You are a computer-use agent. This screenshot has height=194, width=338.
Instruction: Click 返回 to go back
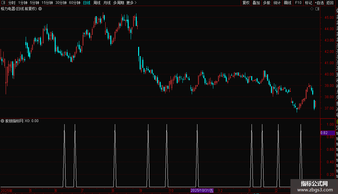coord(330,3)
